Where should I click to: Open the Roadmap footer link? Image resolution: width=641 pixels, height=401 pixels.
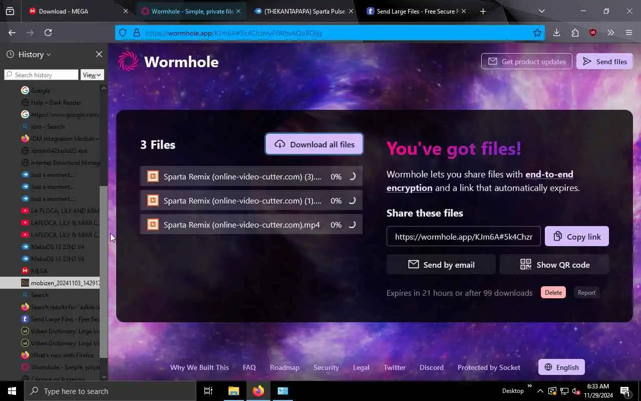(x=284, y=367)
